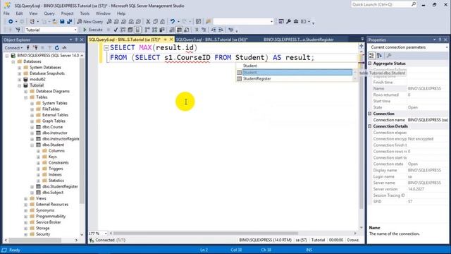Viewport: 451px width, 254px height.
Task: Click the Open File folder icon
Action: [55, 22]
